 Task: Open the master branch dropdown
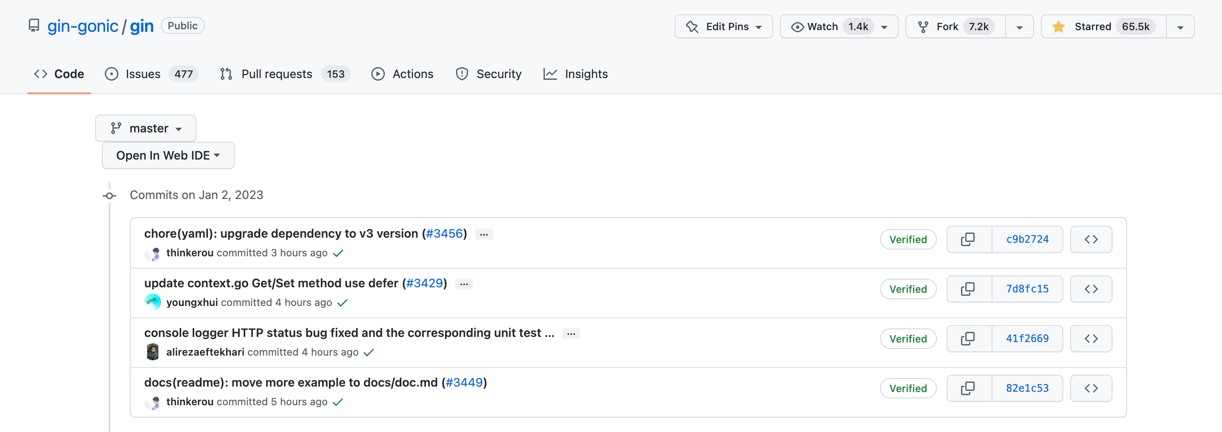click(146, 129)
